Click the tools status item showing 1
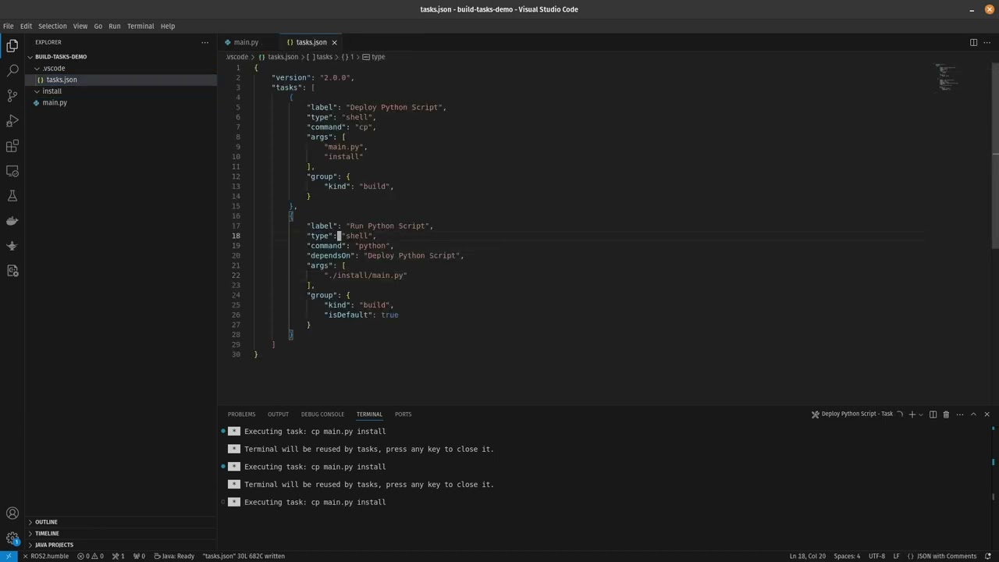Viewport: 999px width, 562px height. 119,557
